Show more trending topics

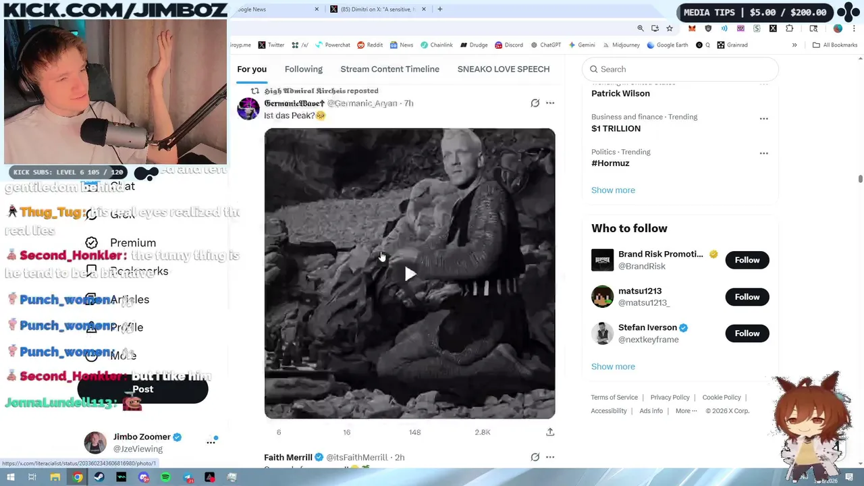(613, 190)
